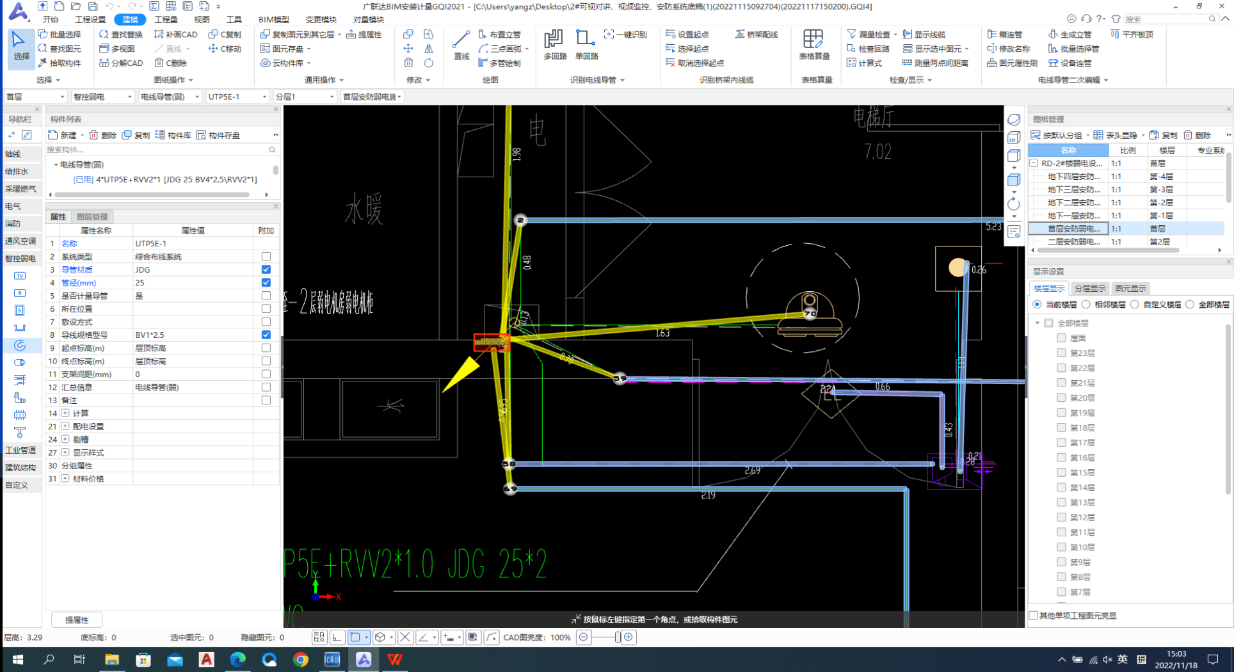1234x672 pixels.
Task: Click the component list horizontal scrollbar
Action: (152, 195)
